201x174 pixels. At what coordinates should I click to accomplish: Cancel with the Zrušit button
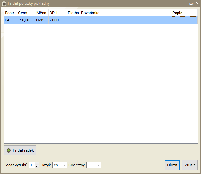(x=190, y=165)
